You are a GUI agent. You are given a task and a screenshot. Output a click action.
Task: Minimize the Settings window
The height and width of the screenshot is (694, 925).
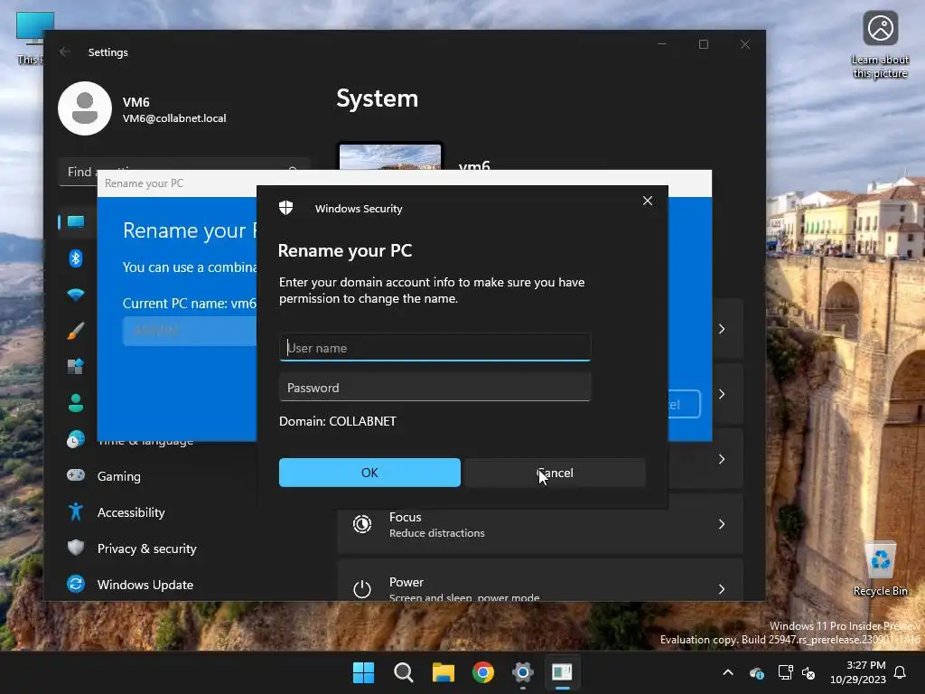click(662, 44)
